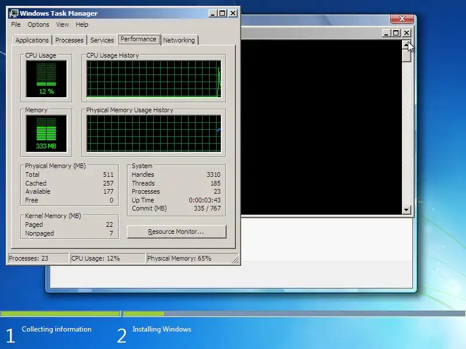
Task: Click the Threads value 185
Action: [x=216, y=183]
